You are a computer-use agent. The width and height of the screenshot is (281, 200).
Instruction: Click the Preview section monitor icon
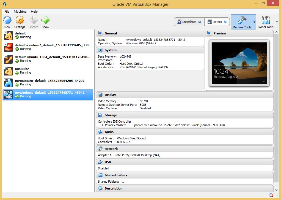tap(209, 33)
